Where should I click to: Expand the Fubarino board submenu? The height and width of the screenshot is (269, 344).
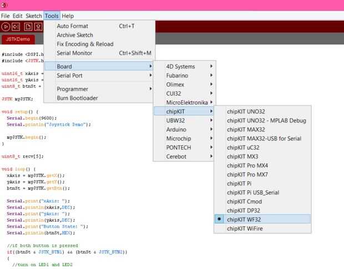coord(185,75)
